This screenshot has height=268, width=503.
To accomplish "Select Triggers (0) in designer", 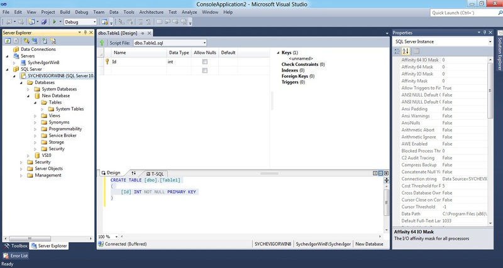I will pos(293,82).
